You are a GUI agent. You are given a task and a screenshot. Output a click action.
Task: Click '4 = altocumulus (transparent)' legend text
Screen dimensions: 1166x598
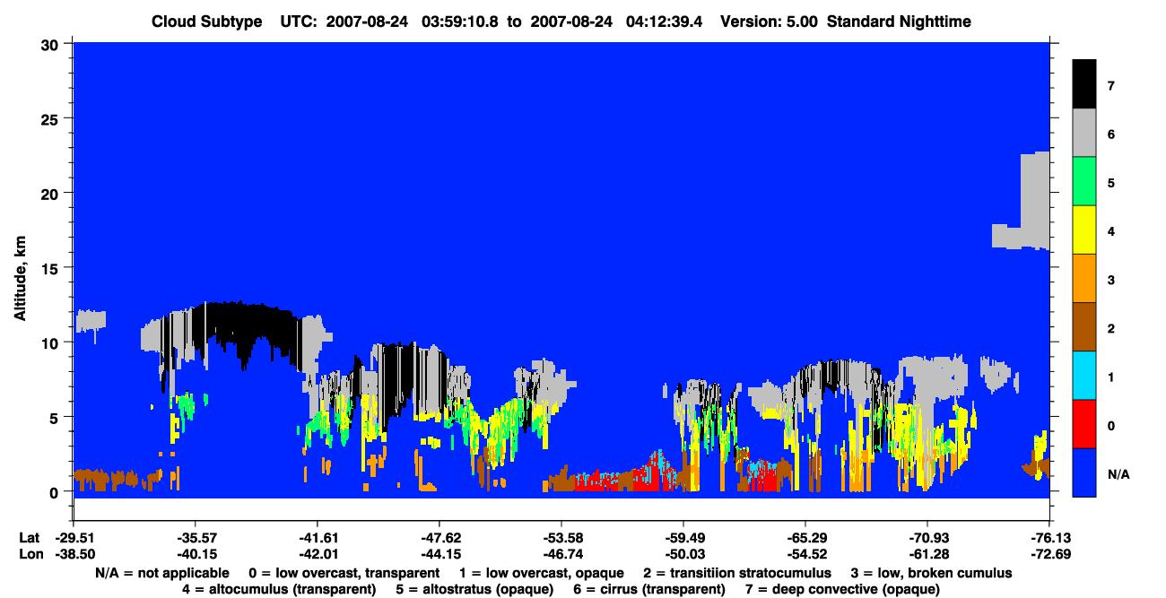tap(279, 589)
